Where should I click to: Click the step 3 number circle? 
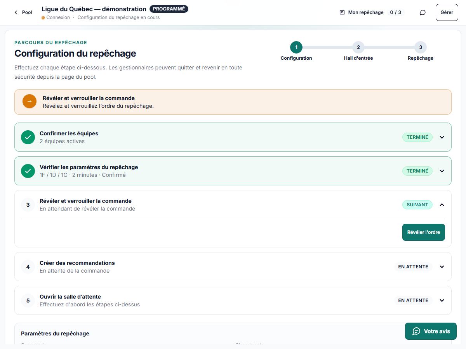click(x=28, y=205)
